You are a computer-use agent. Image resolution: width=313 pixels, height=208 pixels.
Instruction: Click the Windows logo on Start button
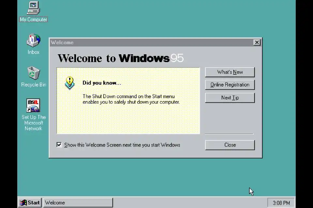click(23, 202)
